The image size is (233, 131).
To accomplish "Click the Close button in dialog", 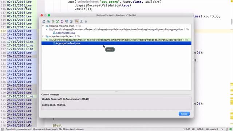I will (184, 114).
